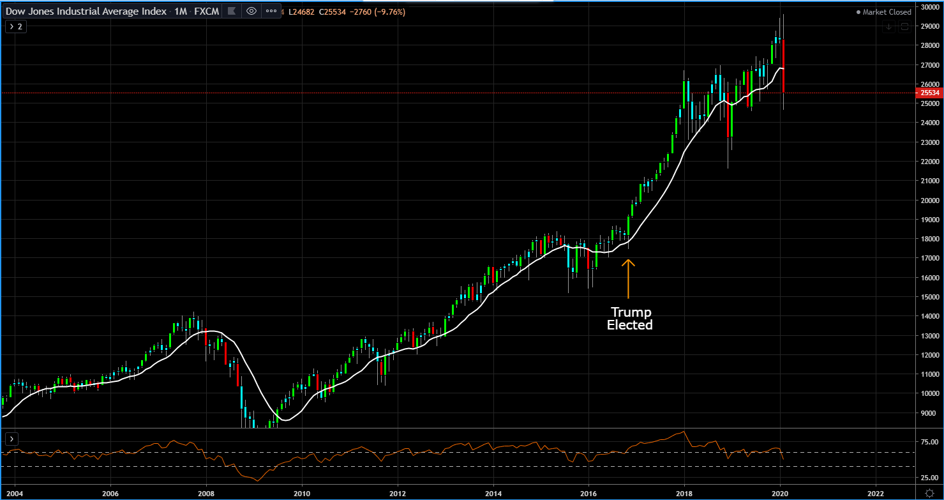Click the 14000 price axis label

coord(931,317)
